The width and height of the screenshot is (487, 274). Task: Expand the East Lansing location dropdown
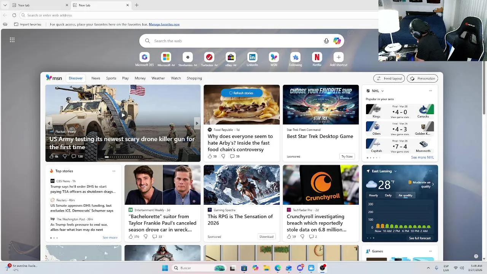(395, 171)
